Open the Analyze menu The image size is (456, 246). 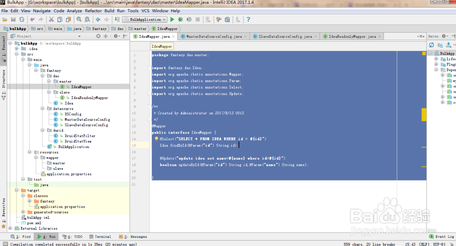pyautogui.click(x=74, y=11)
